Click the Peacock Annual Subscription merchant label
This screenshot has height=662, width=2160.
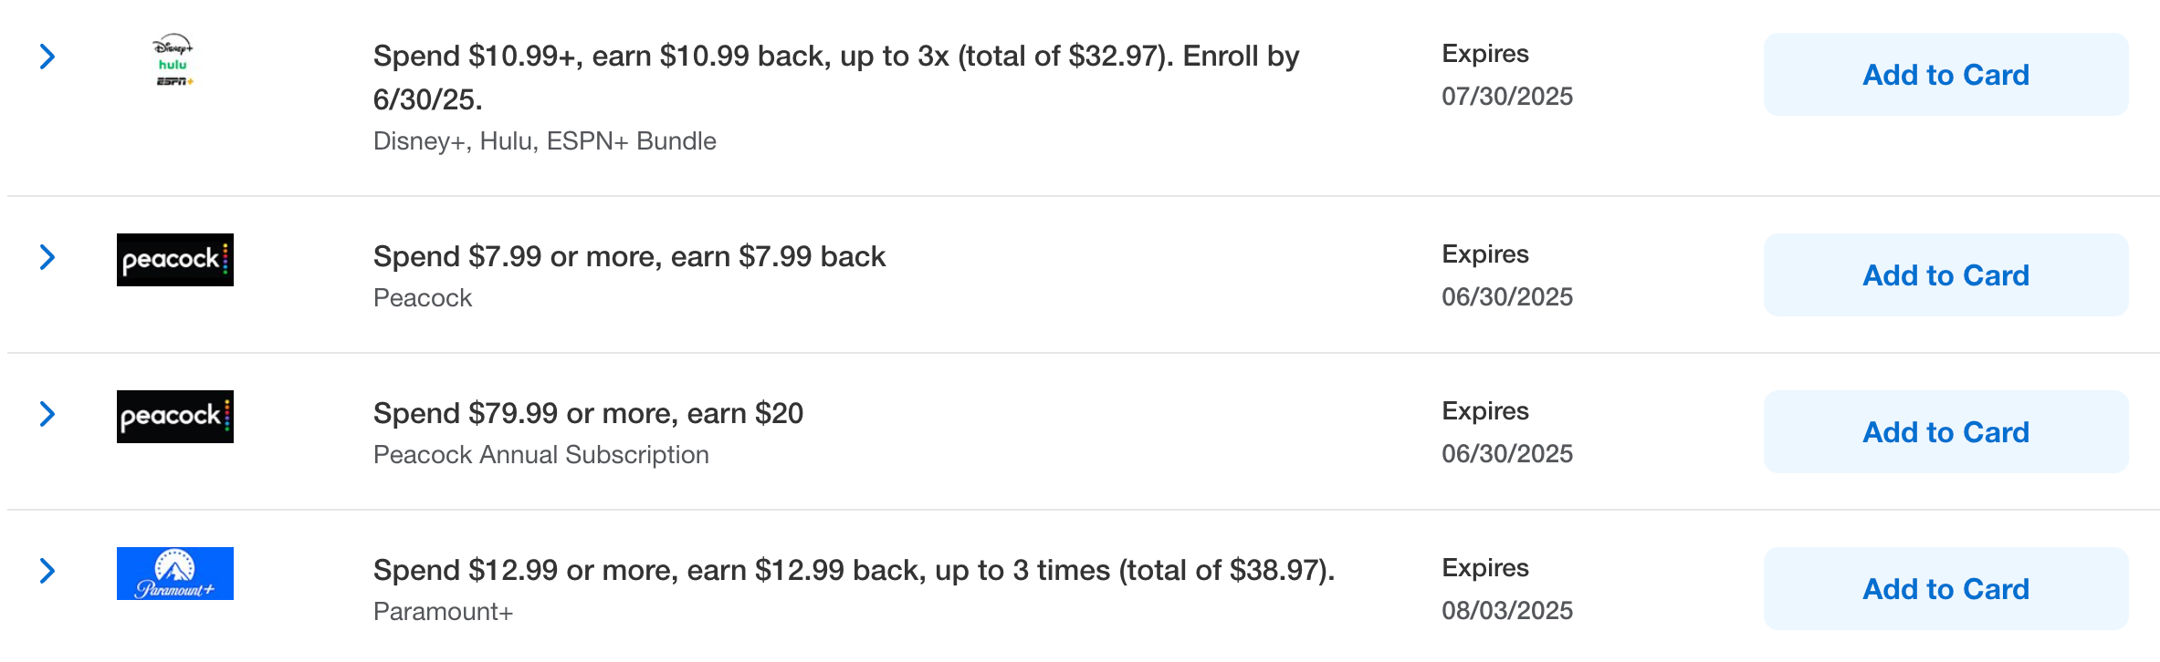[x=542, y=455]
